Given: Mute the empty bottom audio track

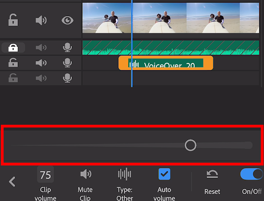Looking at the screenshot, I should (x=41, y=78).
